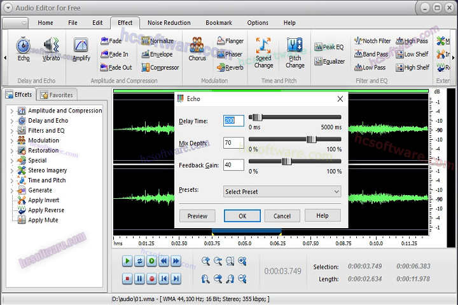The width and height of the screenshot is (458, 305).
Task: Open the Compressor effect
Action: click(x=160, y=67)
